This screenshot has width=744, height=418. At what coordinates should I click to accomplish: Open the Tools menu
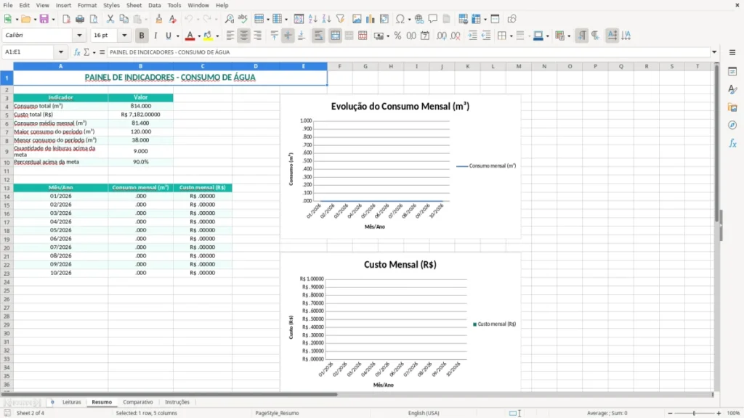[174, 5]
